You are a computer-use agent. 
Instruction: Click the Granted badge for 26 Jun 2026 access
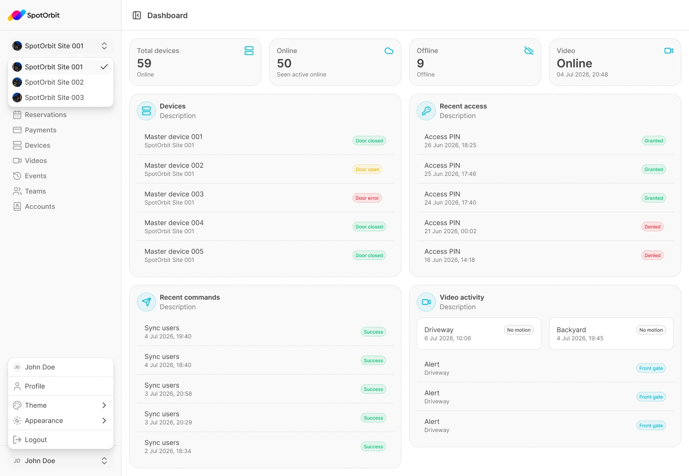(x=654, y=141)
